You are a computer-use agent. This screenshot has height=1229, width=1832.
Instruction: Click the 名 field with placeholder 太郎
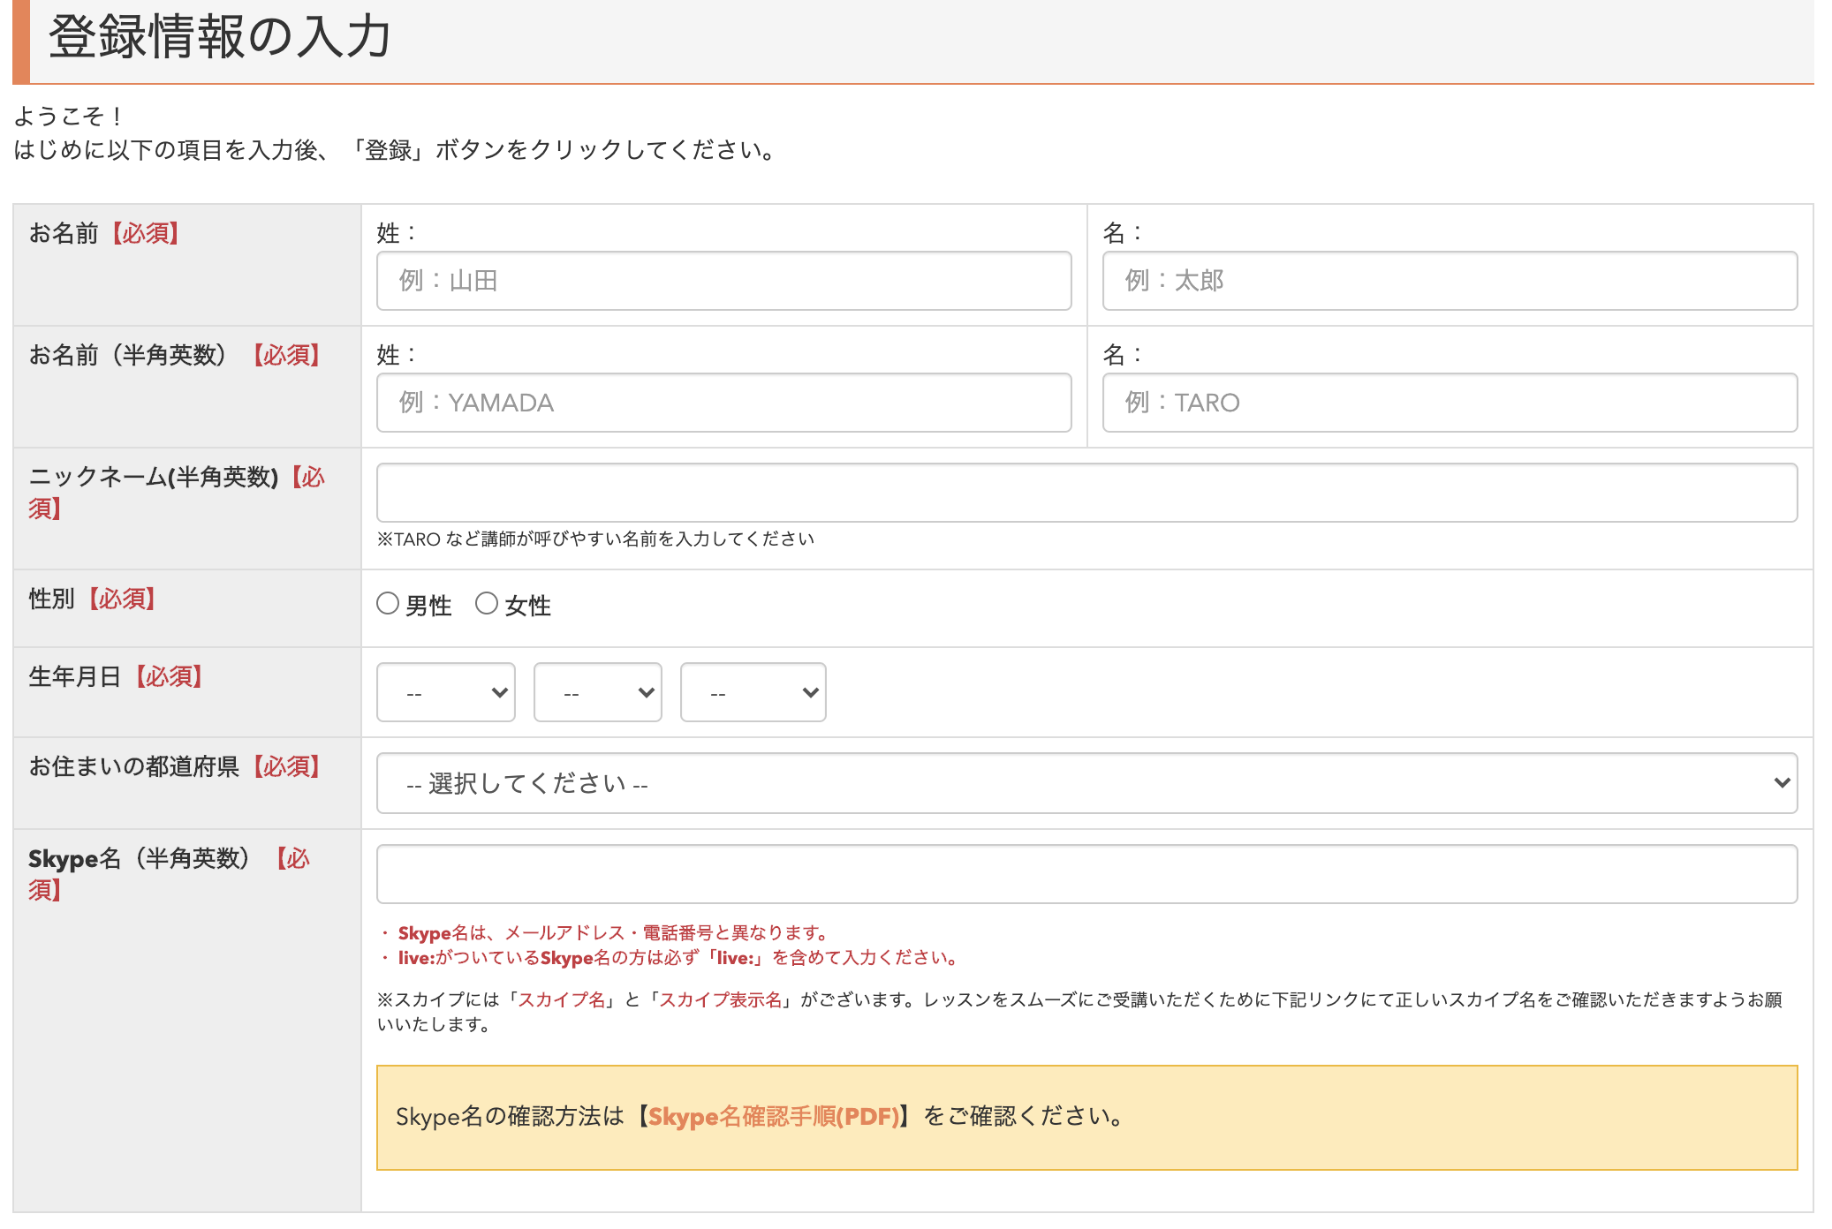coord(1450,281)
